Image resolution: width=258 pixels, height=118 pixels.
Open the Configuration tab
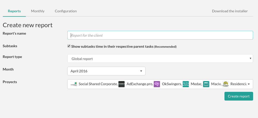(66, 11)
